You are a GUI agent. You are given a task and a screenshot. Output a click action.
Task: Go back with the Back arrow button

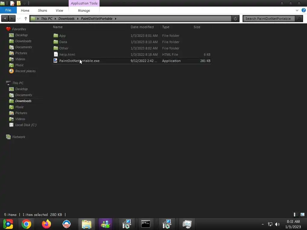5,19
